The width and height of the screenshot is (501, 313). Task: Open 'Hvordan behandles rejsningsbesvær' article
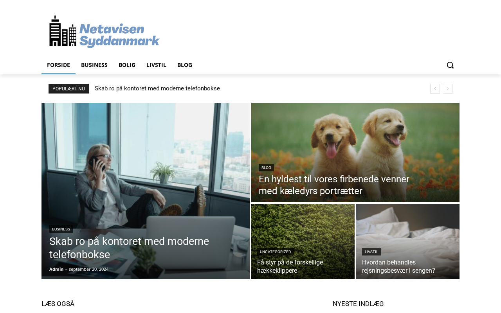(398, 266)
